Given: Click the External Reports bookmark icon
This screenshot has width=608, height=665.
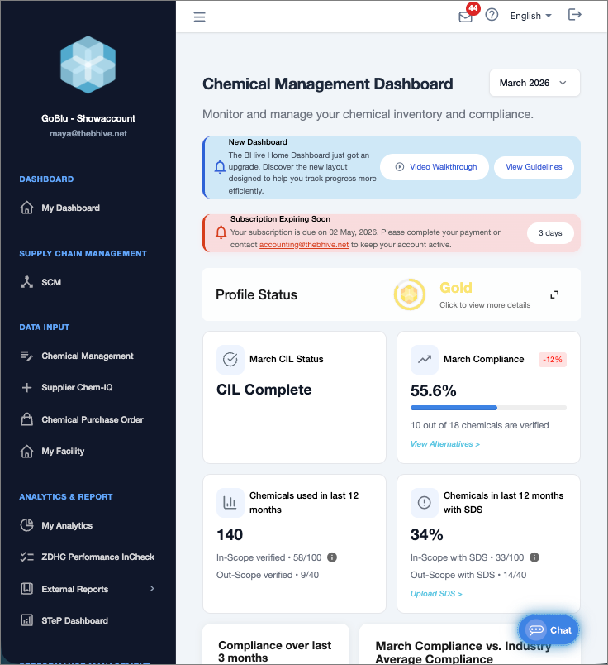Looking at the screenshot, I should click(26, 589).
